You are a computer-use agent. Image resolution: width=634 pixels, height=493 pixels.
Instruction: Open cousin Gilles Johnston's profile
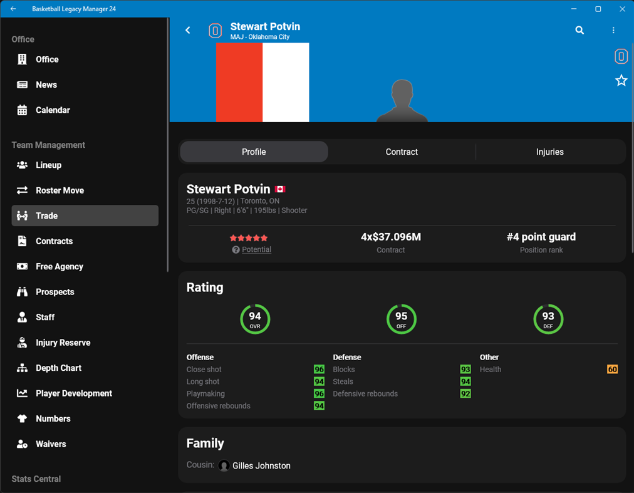tap(261, 466)
